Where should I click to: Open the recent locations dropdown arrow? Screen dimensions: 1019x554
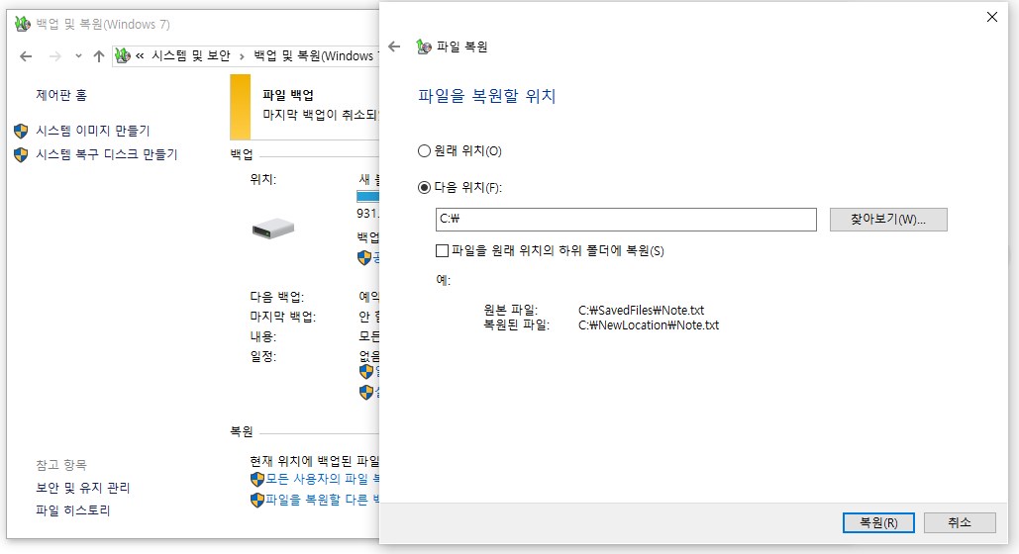click(x=78, y=56)
